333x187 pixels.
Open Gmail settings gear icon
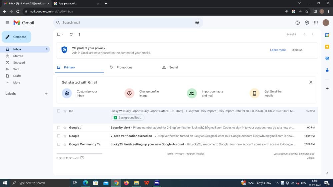307,23
